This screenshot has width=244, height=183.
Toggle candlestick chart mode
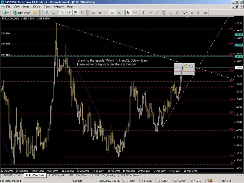[76, 13]
